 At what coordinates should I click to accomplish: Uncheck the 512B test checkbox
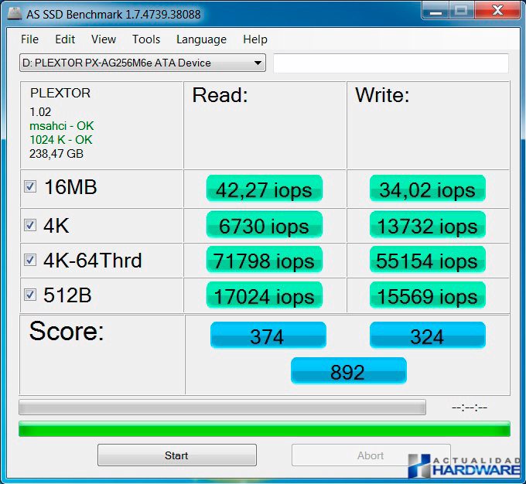click(x=30, y=295)
